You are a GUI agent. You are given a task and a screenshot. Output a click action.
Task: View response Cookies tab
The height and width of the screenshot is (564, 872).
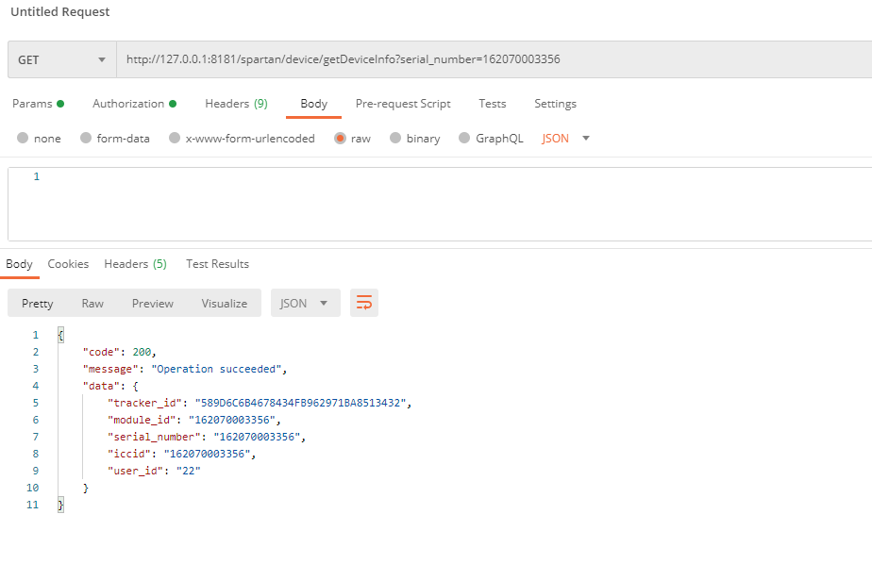coord(68,264)
